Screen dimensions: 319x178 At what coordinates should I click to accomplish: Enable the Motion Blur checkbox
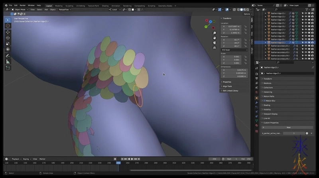264,101
